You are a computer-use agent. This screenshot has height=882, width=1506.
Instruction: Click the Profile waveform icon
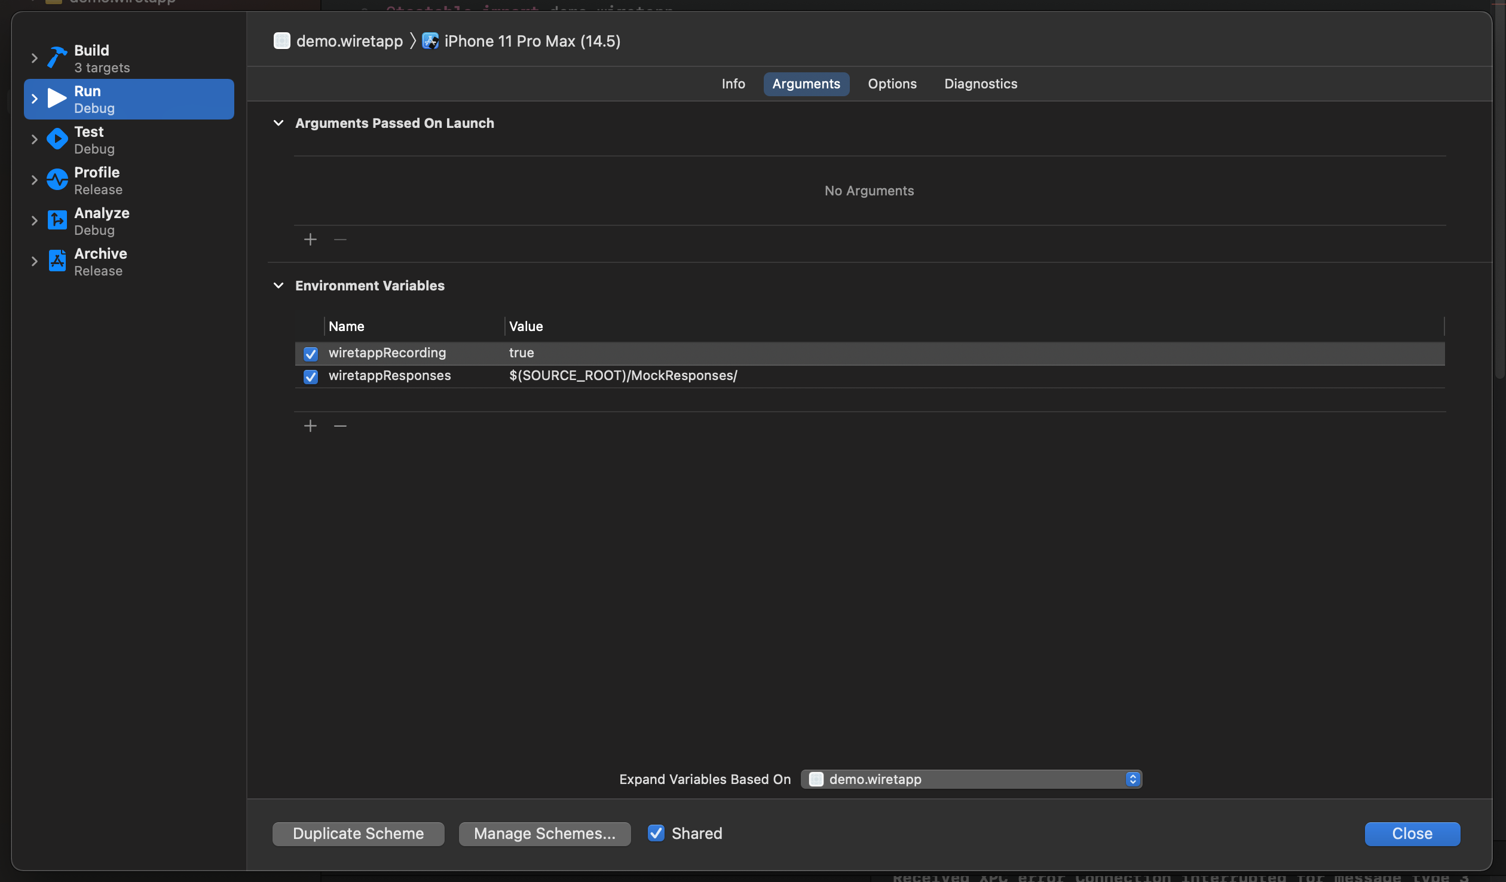coord(57,180)
